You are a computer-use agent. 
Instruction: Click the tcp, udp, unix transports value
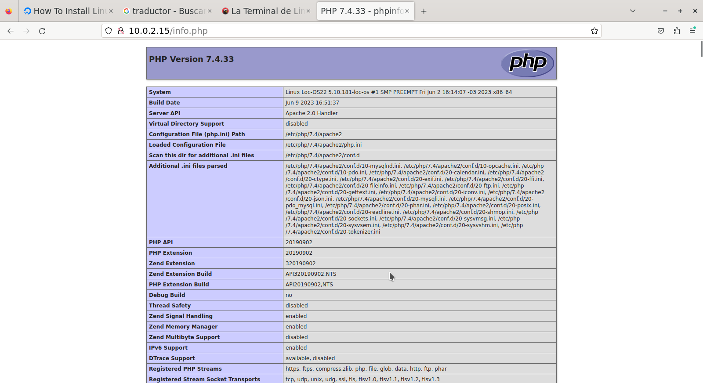pyautogui.click(x=362, y=379)
